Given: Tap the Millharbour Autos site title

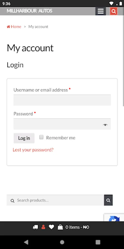Looking at the screenshot, I should tap(29, 11).
